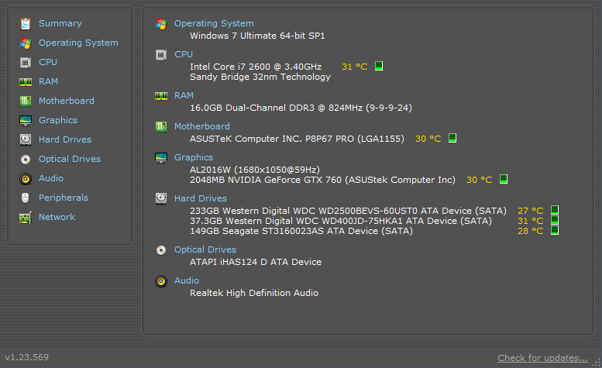Screen dimensions: 602x368
Task: Click the window resize grip corner
Action: [x=597, y=363]
